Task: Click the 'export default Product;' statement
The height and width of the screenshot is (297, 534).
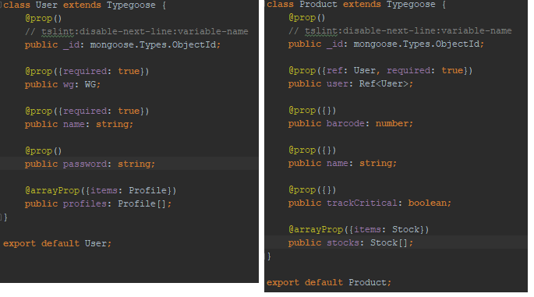Action: [x=329, y=283]
